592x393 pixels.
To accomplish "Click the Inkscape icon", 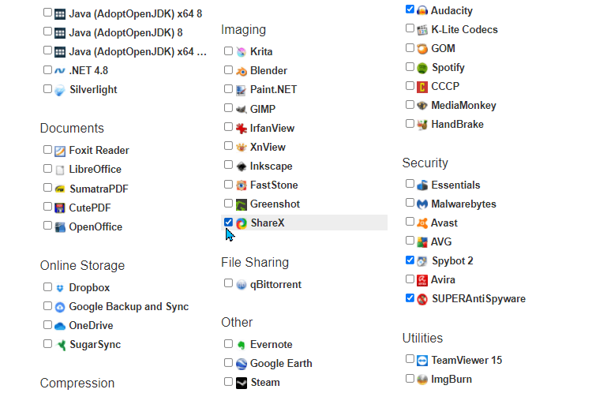I will coord(242,166).
